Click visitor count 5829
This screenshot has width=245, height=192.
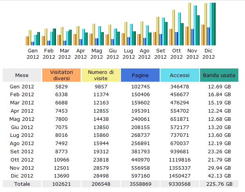[61, 87]
